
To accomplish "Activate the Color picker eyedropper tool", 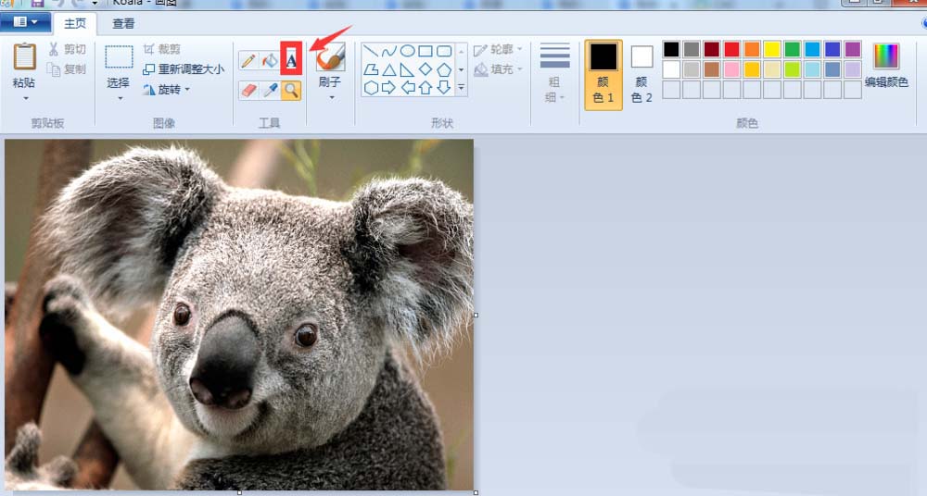I will click(x=270, y=90).
